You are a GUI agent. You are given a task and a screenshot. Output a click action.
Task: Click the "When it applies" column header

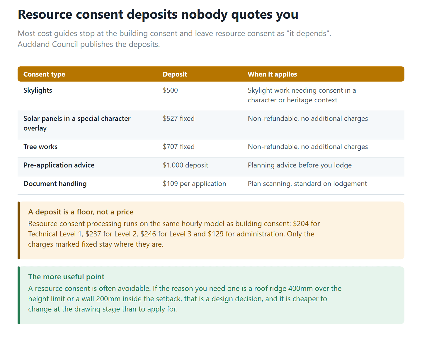click(x=272, y=74)
